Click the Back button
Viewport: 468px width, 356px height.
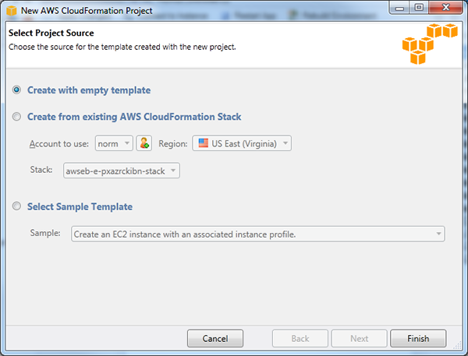pos(300,338)
